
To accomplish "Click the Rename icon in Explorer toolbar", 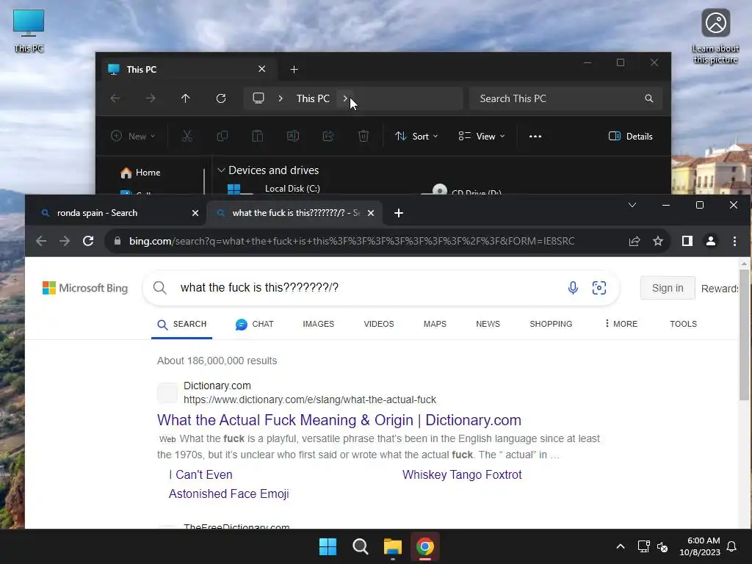I will coord(293,136).
